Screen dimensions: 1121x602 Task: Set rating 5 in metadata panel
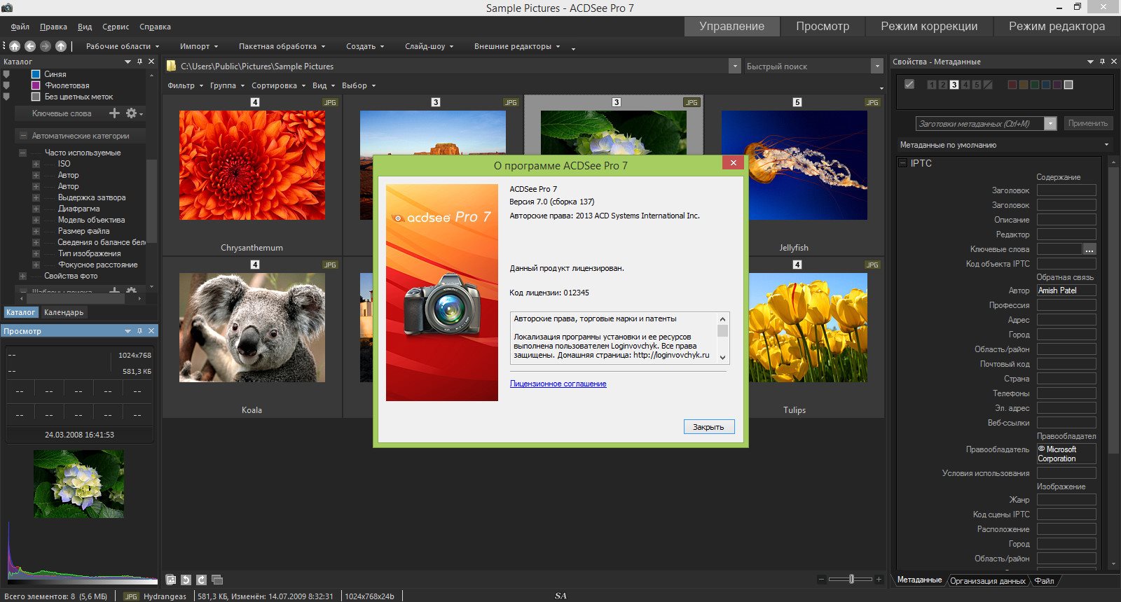(977, 85)
